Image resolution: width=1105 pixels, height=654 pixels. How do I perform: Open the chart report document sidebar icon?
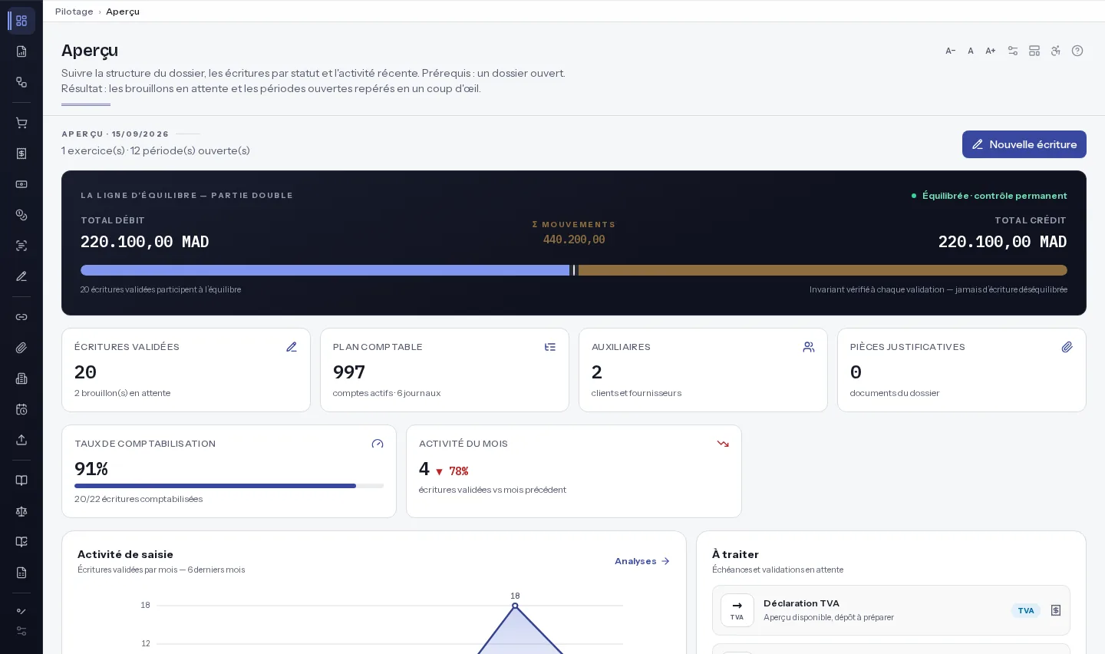21,51
